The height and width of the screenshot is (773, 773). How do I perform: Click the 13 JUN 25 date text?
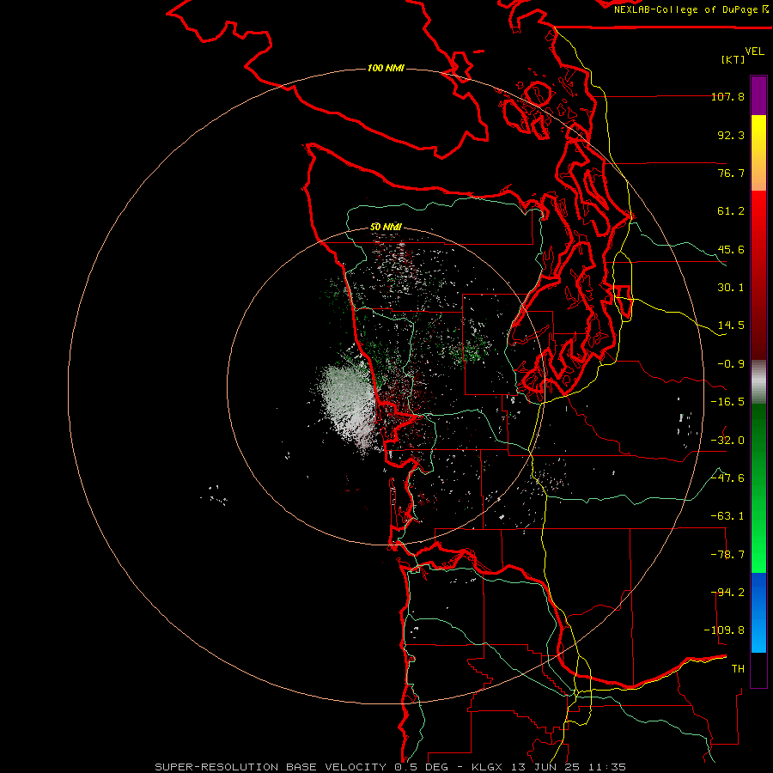tap(548, 767)
